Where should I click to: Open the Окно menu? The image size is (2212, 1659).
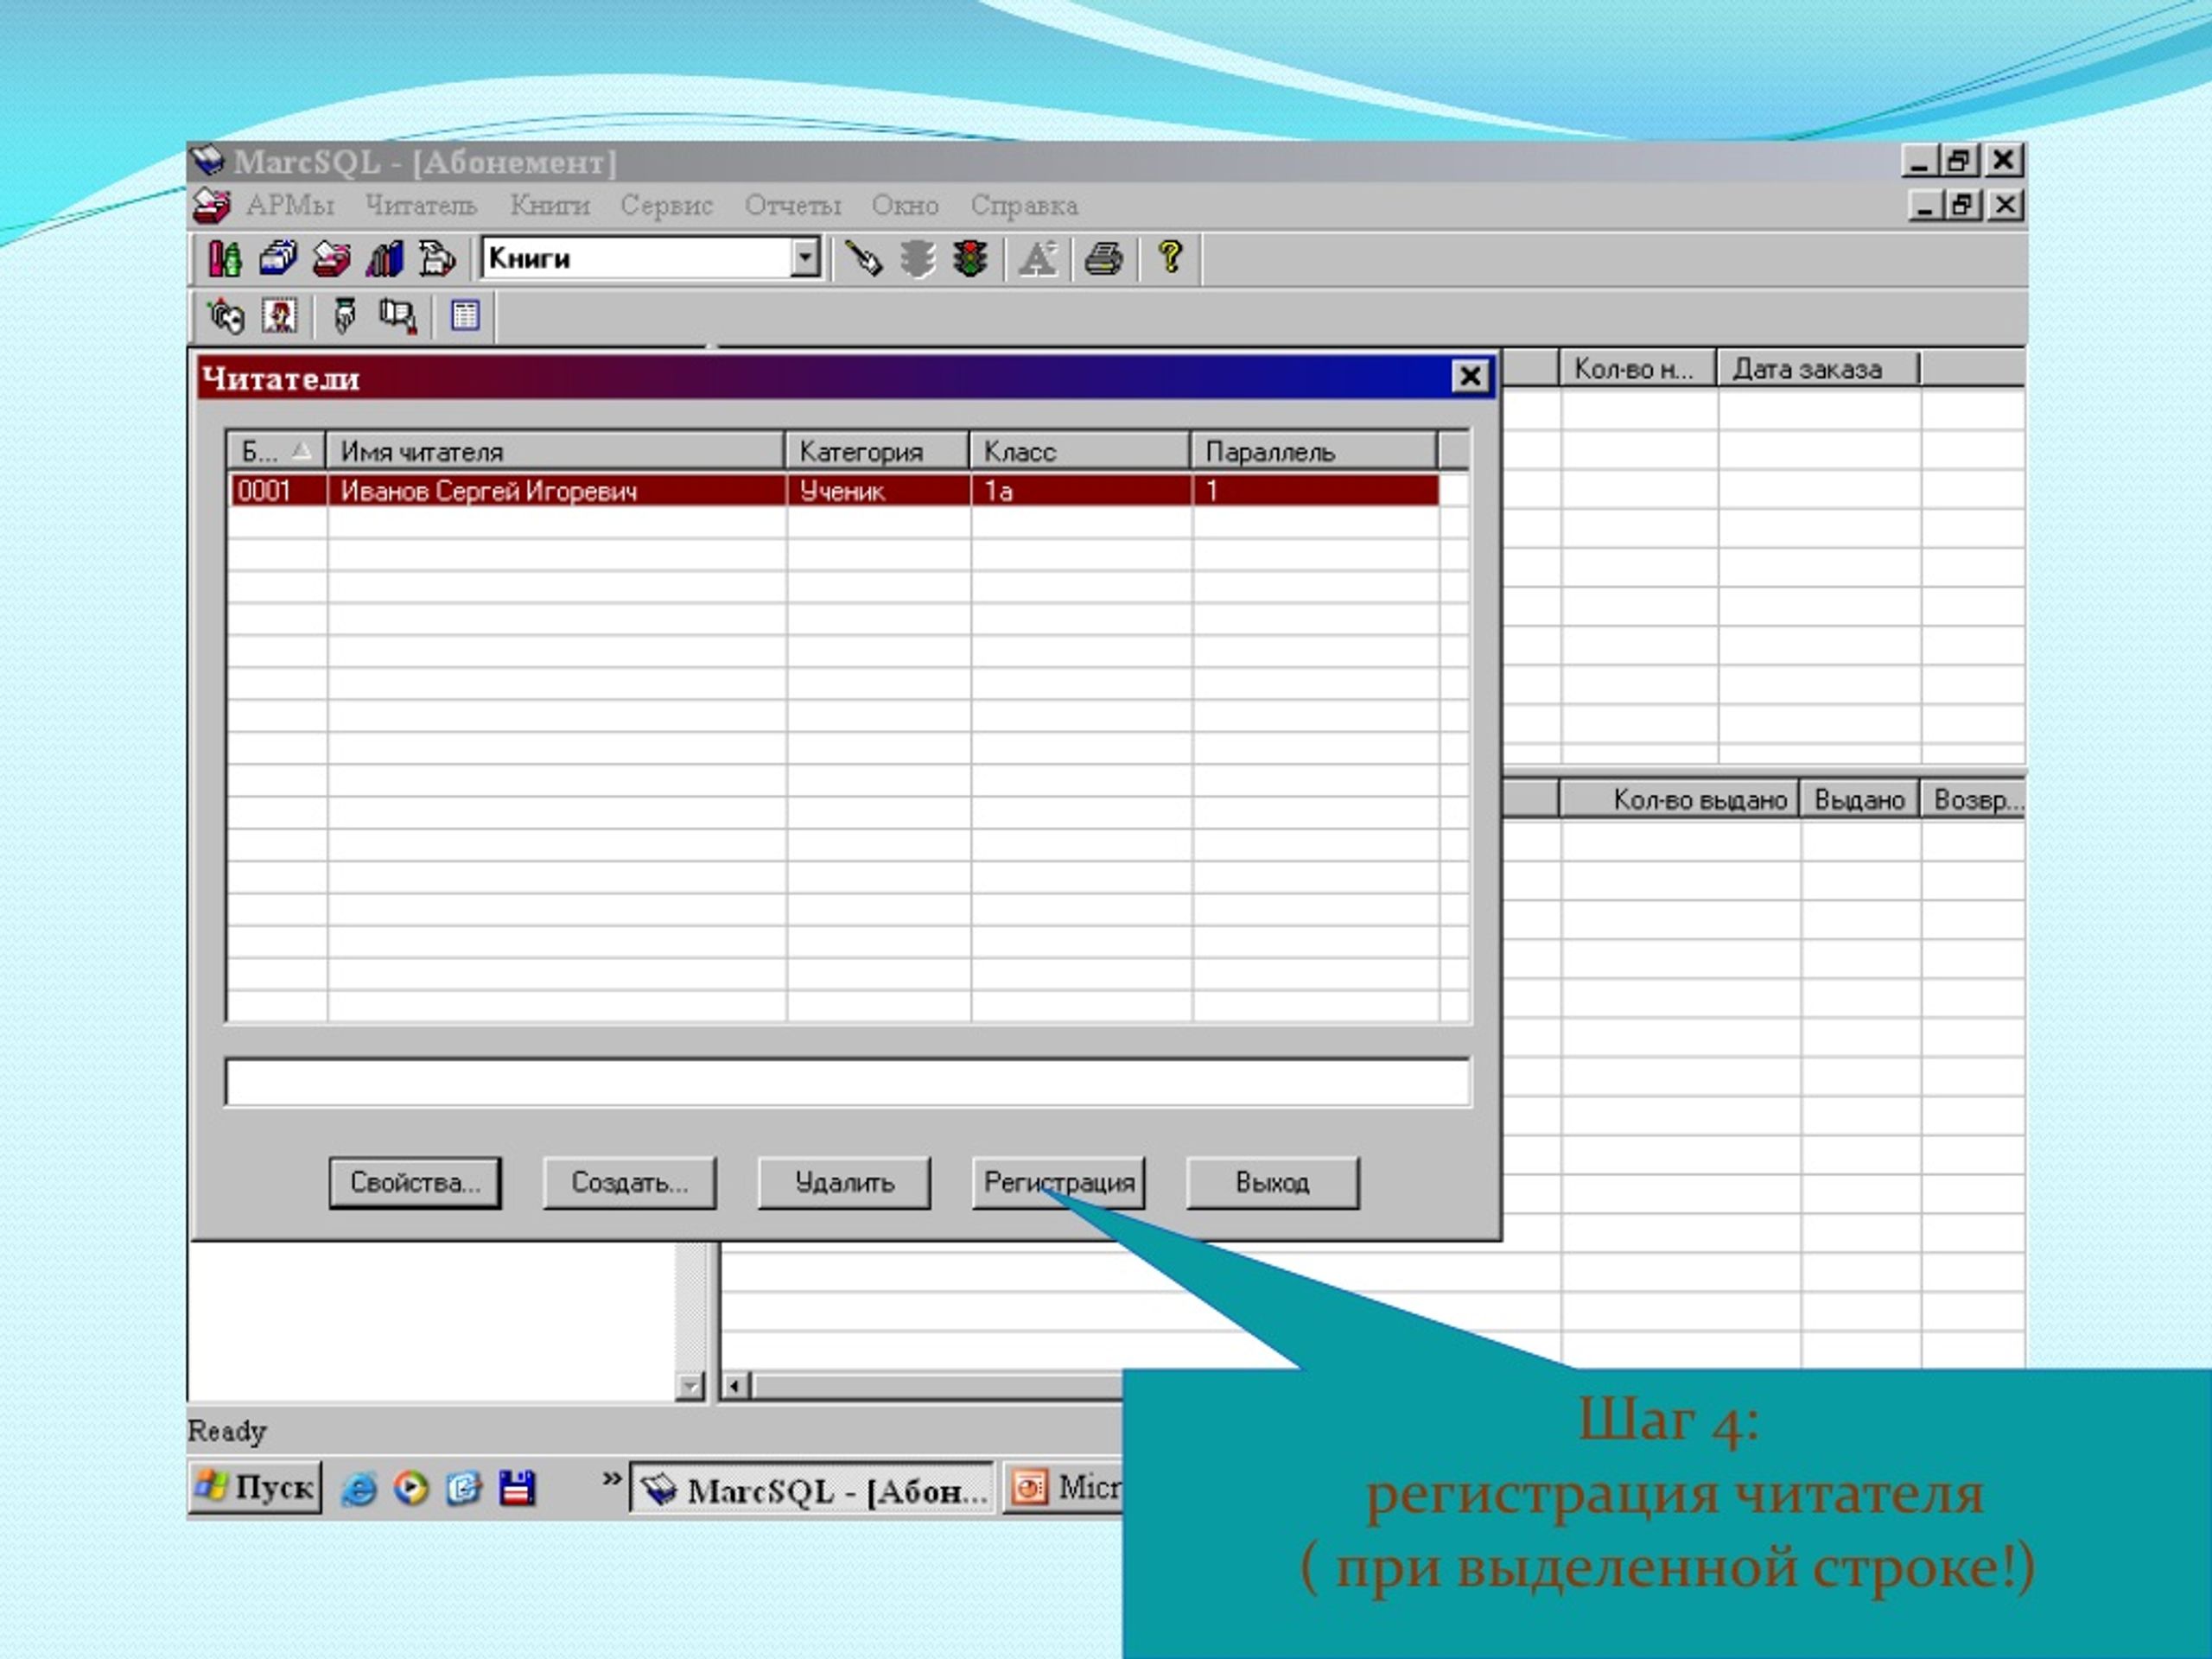(x=905, y=206)
